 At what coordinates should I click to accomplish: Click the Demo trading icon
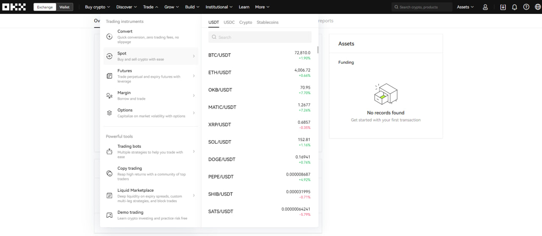[x=109, y=215]
